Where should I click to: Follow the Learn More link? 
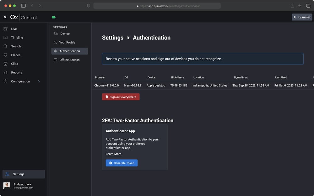click(x=113, y=154)
